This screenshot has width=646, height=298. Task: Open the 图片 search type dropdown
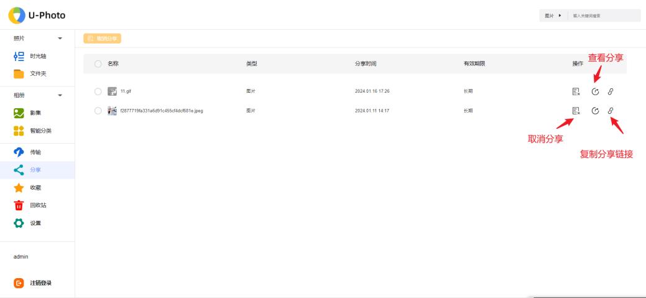click(553, 16)
